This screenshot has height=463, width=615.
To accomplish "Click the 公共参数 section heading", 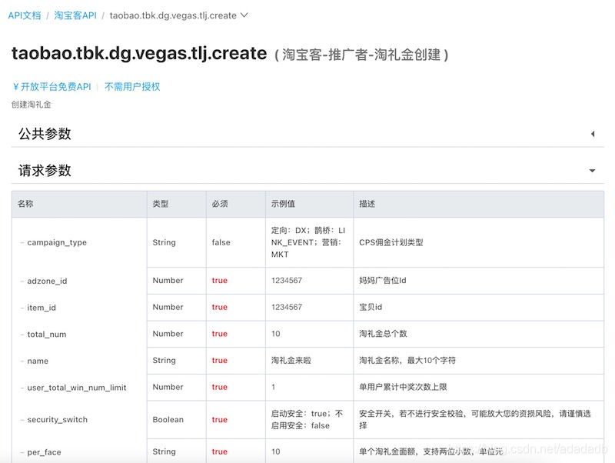I will pyautogui.click(x=45, y=134).
